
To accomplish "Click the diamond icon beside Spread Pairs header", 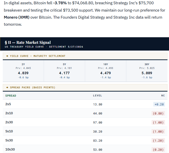I will [x=7, y=87].
